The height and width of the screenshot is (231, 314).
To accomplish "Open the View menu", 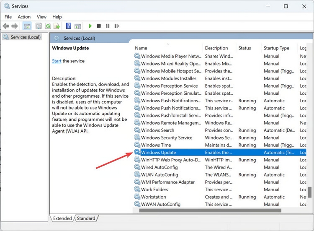I will click(x=41, y=17).
